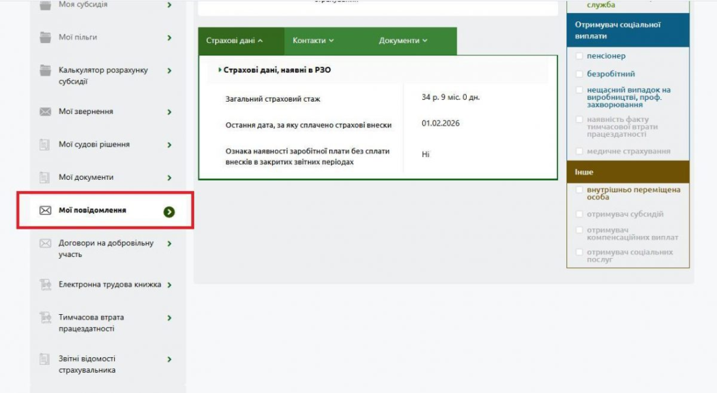This screenshot has width=717, height=393.
Task: Click the document icon beside Мої документи
Action: tap(45, 177)
